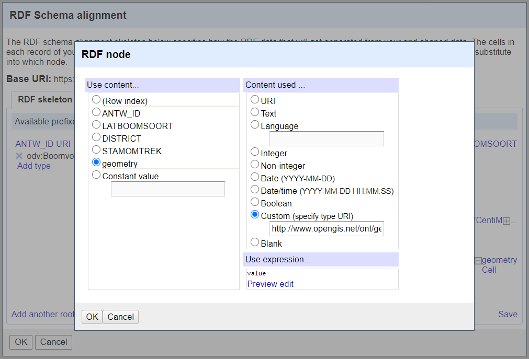This screenshot has width=529, height=359.
Task: Open the Preview edit expression link
Action: [x=270, y=284]
